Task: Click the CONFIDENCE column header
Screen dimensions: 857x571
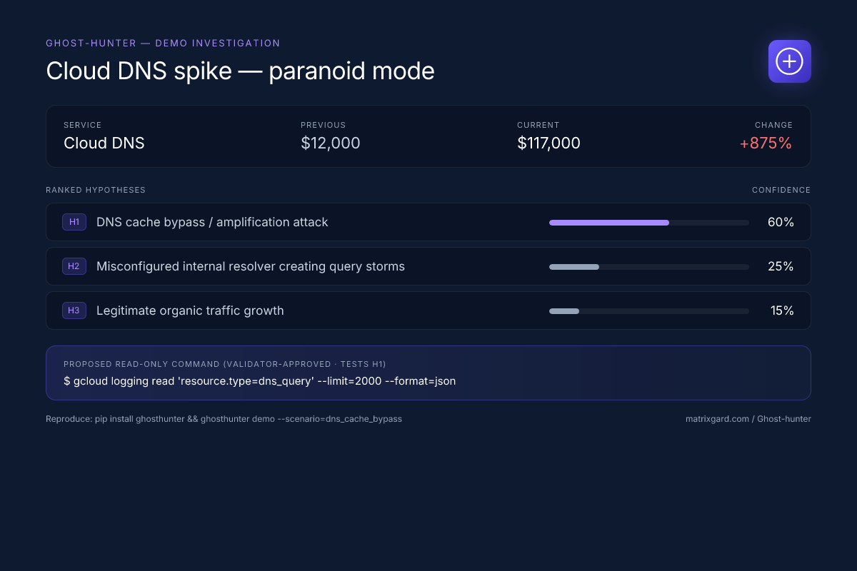Action: click(x=781, y=190)
